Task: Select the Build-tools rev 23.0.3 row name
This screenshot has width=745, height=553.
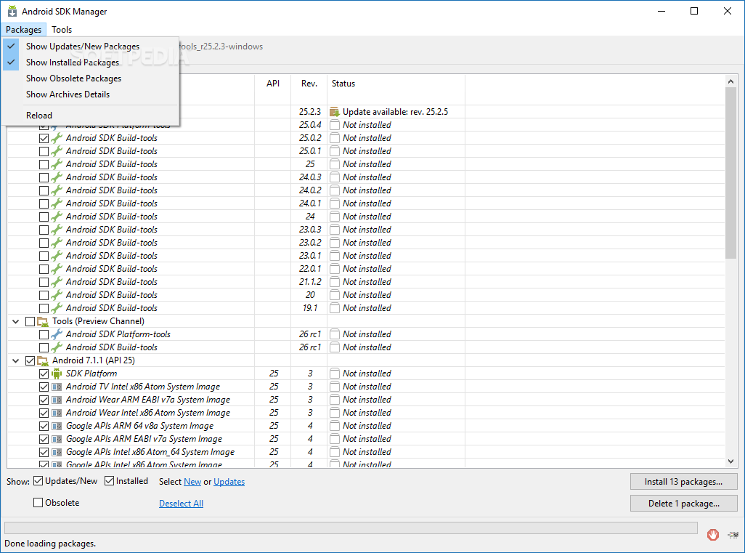Action: pyautogui.click(x=112, y=230)
